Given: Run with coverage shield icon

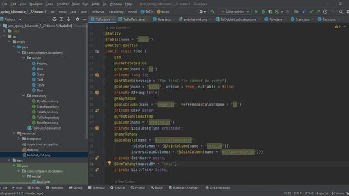Looking at the screenshot, I should coord(270,12).
